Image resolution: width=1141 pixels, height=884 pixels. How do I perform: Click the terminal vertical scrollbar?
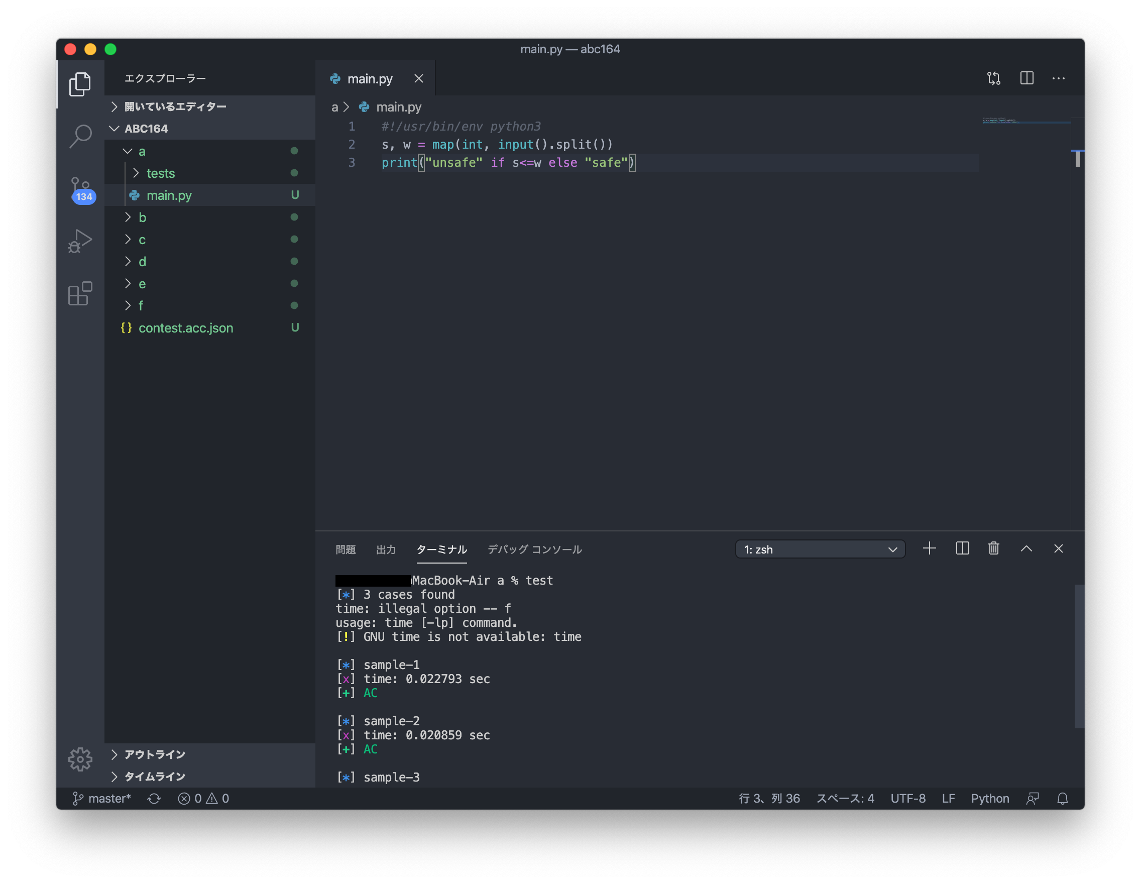[1079, 656]
